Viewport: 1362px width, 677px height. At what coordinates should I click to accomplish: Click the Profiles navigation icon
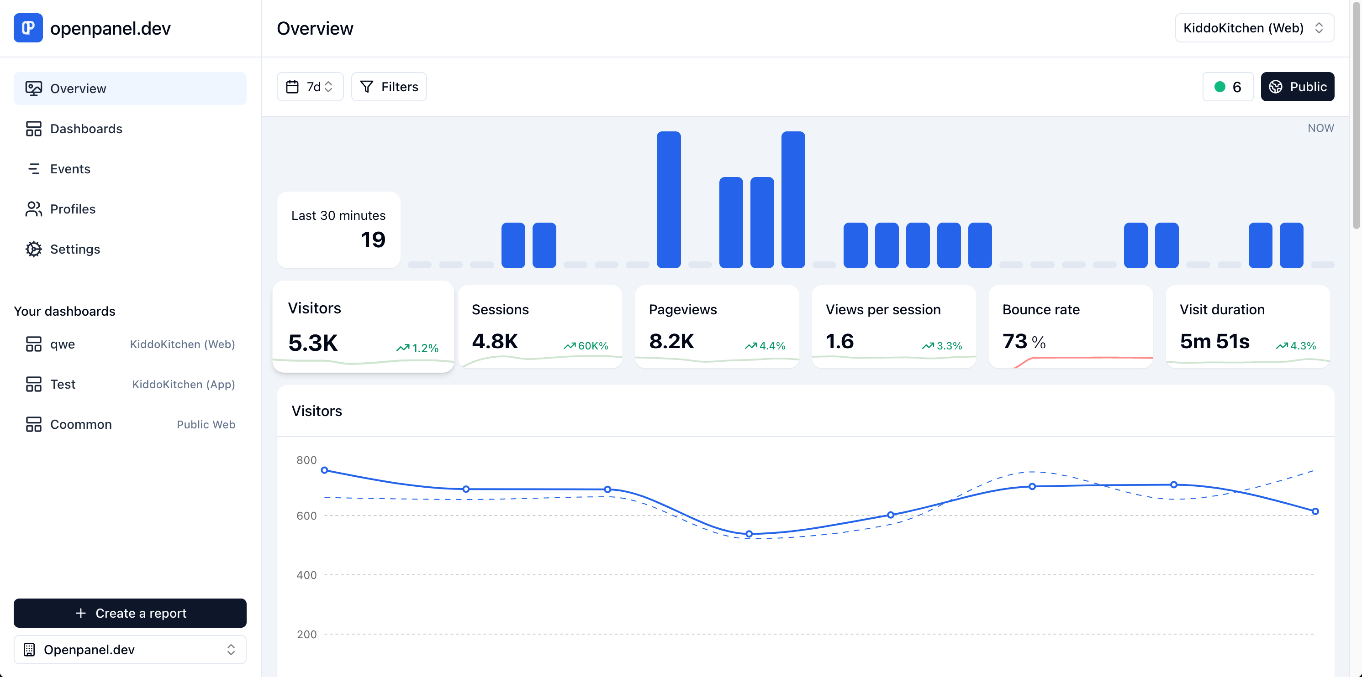pos(33,209)
